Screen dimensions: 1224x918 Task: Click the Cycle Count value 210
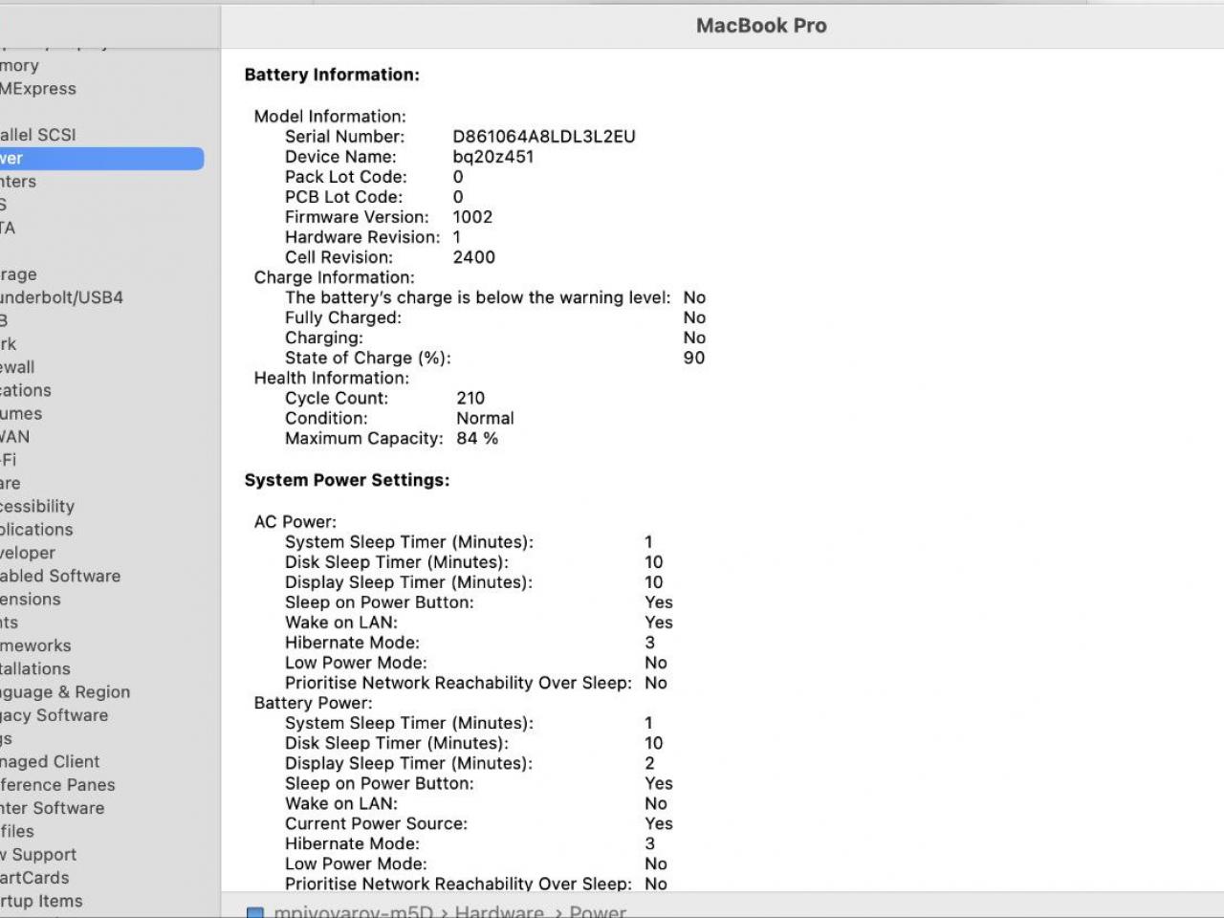click(x=470, y=398)
